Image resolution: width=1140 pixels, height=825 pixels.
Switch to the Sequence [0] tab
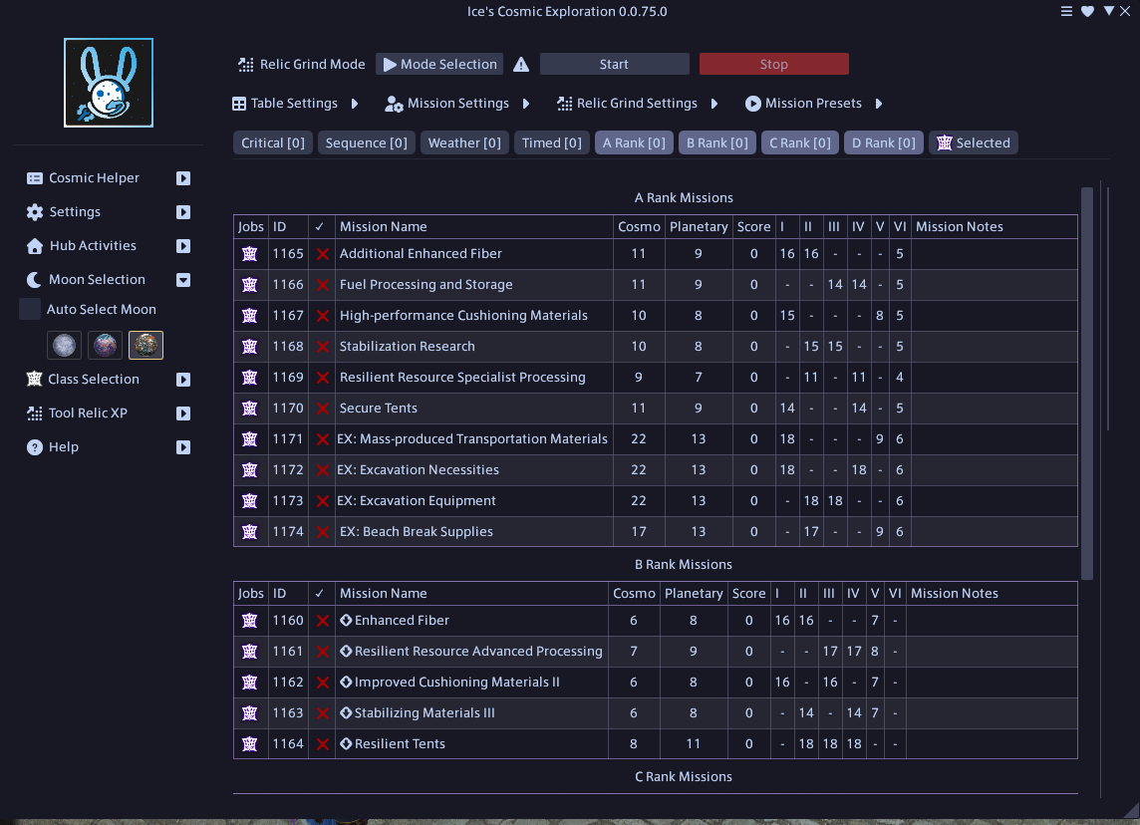[367, 143]
